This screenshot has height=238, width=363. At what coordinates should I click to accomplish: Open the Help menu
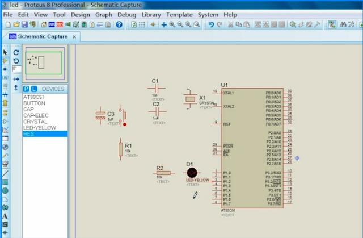(x=230, y=15)
